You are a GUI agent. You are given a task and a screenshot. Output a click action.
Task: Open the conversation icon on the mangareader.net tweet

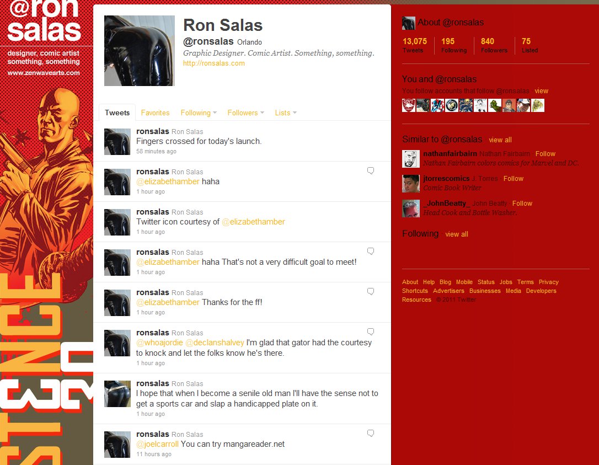pyautogui.click(x=370, y=434)
